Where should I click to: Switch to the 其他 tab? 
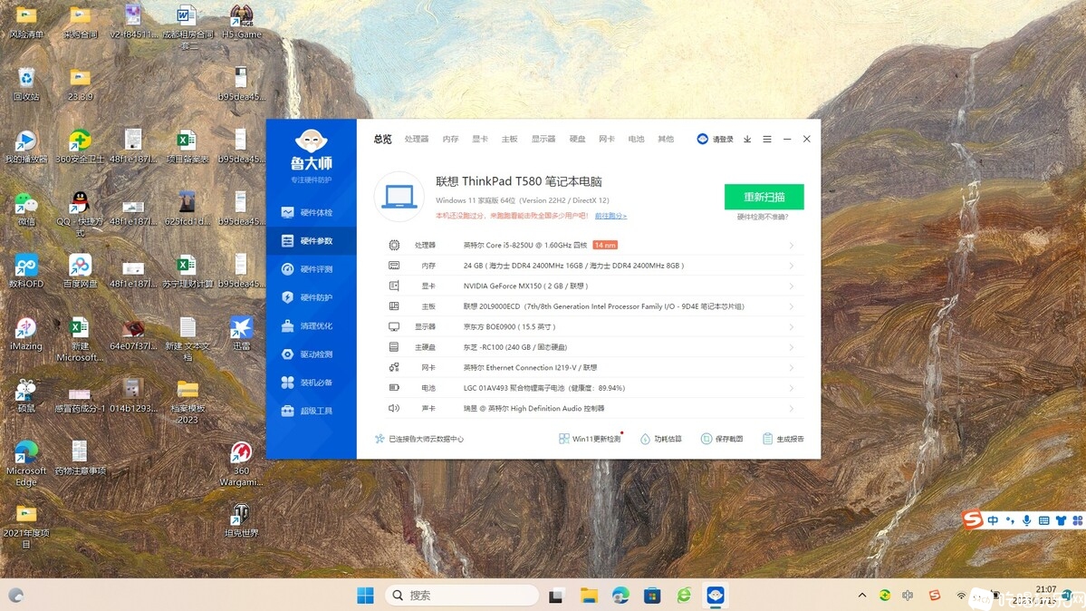[x=666, y=140]
